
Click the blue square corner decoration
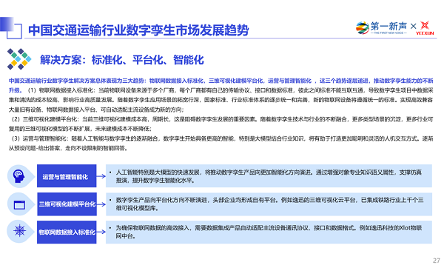(x=11, y=28)
